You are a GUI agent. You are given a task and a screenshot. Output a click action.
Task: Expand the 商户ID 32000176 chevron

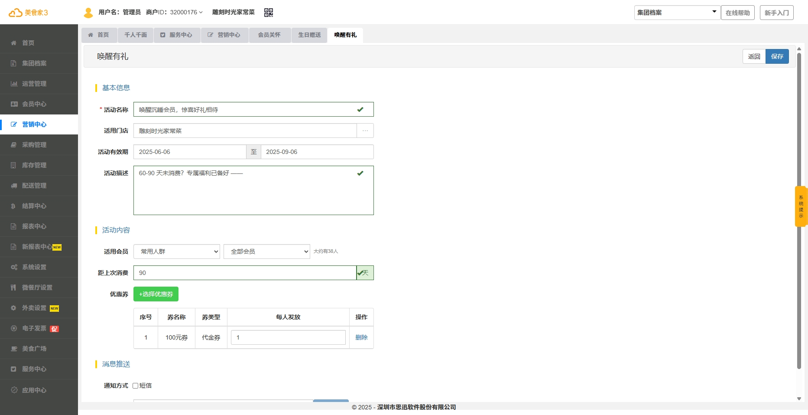201,13
